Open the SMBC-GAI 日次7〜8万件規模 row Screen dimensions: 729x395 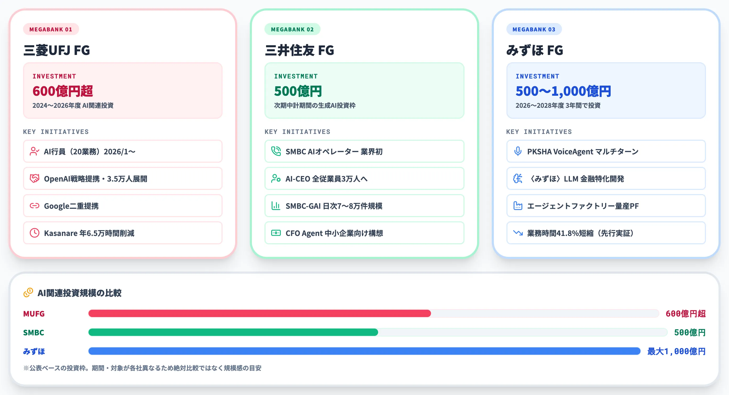364,206
